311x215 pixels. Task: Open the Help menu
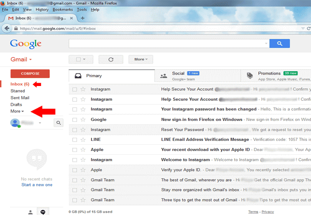(95, 10)
